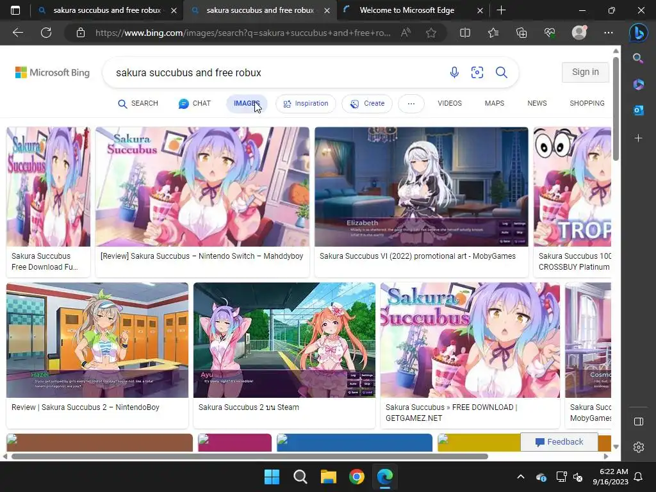The height and width of the screenshot is (492, 656).
Task: Open the Mahddyboy Nintendo Switch review image
Action: (202, 186)
